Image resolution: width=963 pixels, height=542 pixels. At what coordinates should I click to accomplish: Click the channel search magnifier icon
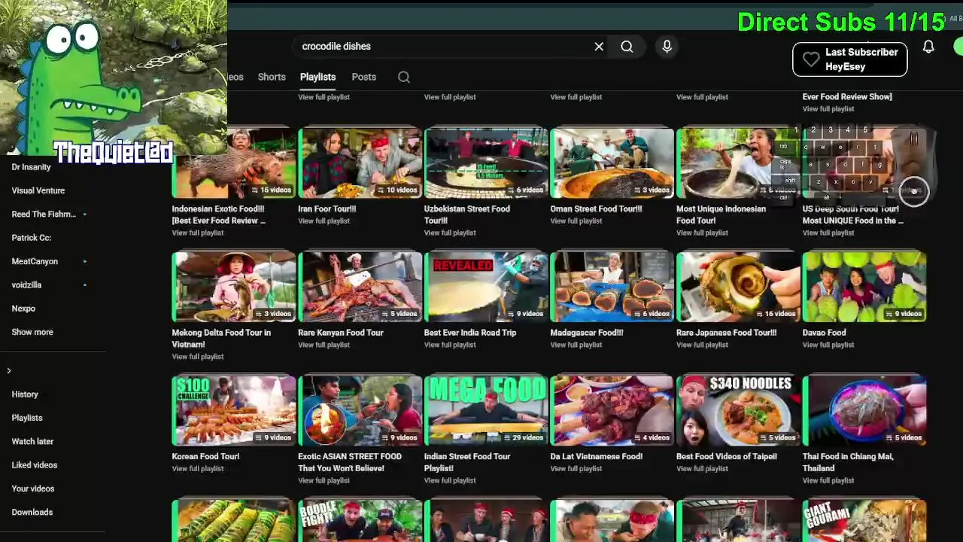[x=404, y=77]
